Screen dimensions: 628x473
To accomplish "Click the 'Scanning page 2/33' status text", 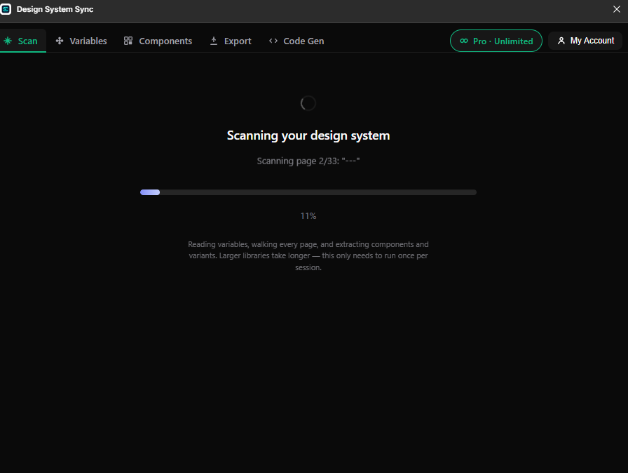I will (308, 161).
